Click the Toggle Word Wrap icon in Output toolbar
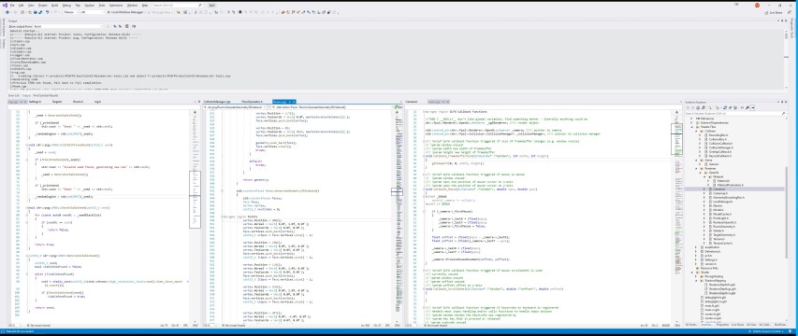Viewport: 798px width, 336px height. coord(134,26)
